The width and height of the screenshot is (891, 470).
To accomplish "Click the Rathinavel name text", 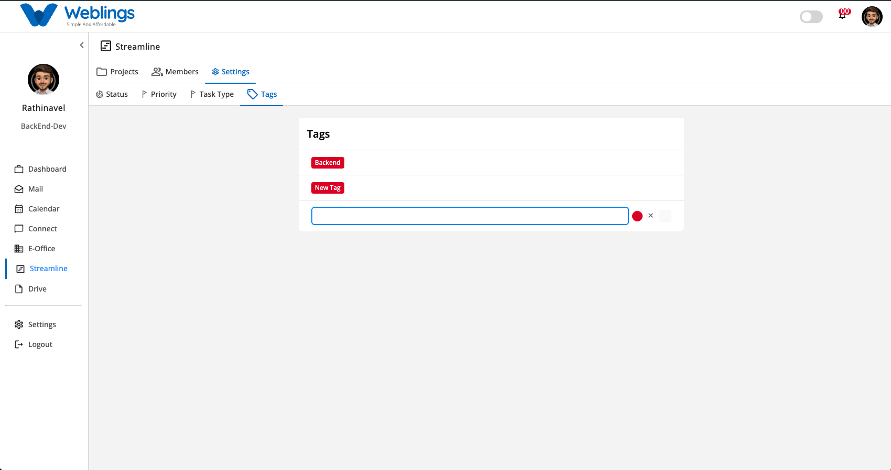I will point(44,108).
